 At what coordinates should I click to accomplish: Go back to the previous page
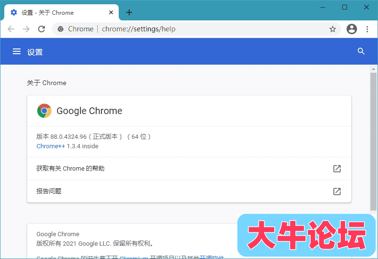[x=11, y=29]
